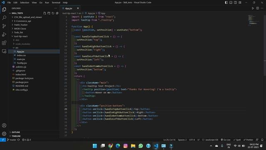266x150 pixels.
Task: Open the Source Control view
Action: pyautogui.click(x=4, y=26)
